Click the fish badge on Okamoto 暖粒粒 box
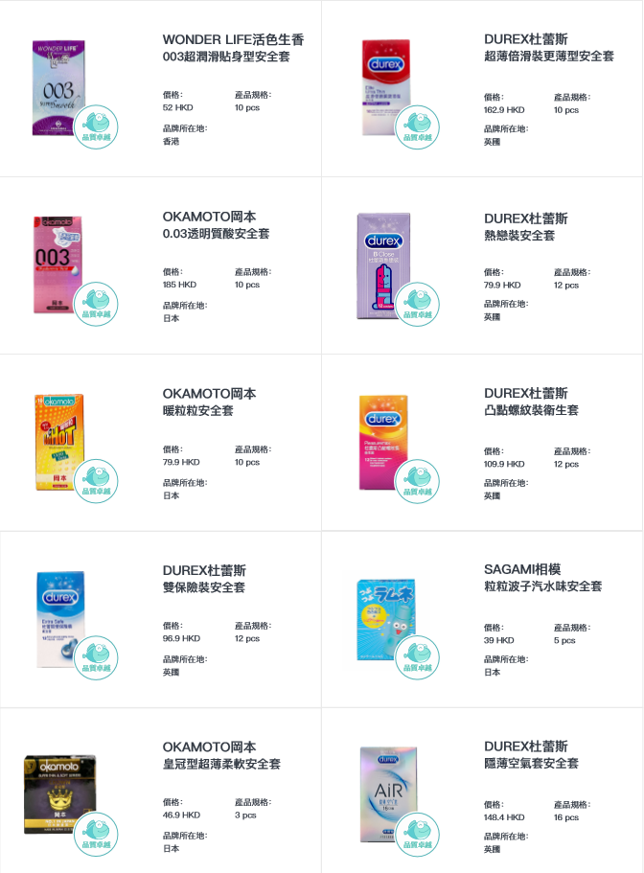 click(x=96, y=481)
